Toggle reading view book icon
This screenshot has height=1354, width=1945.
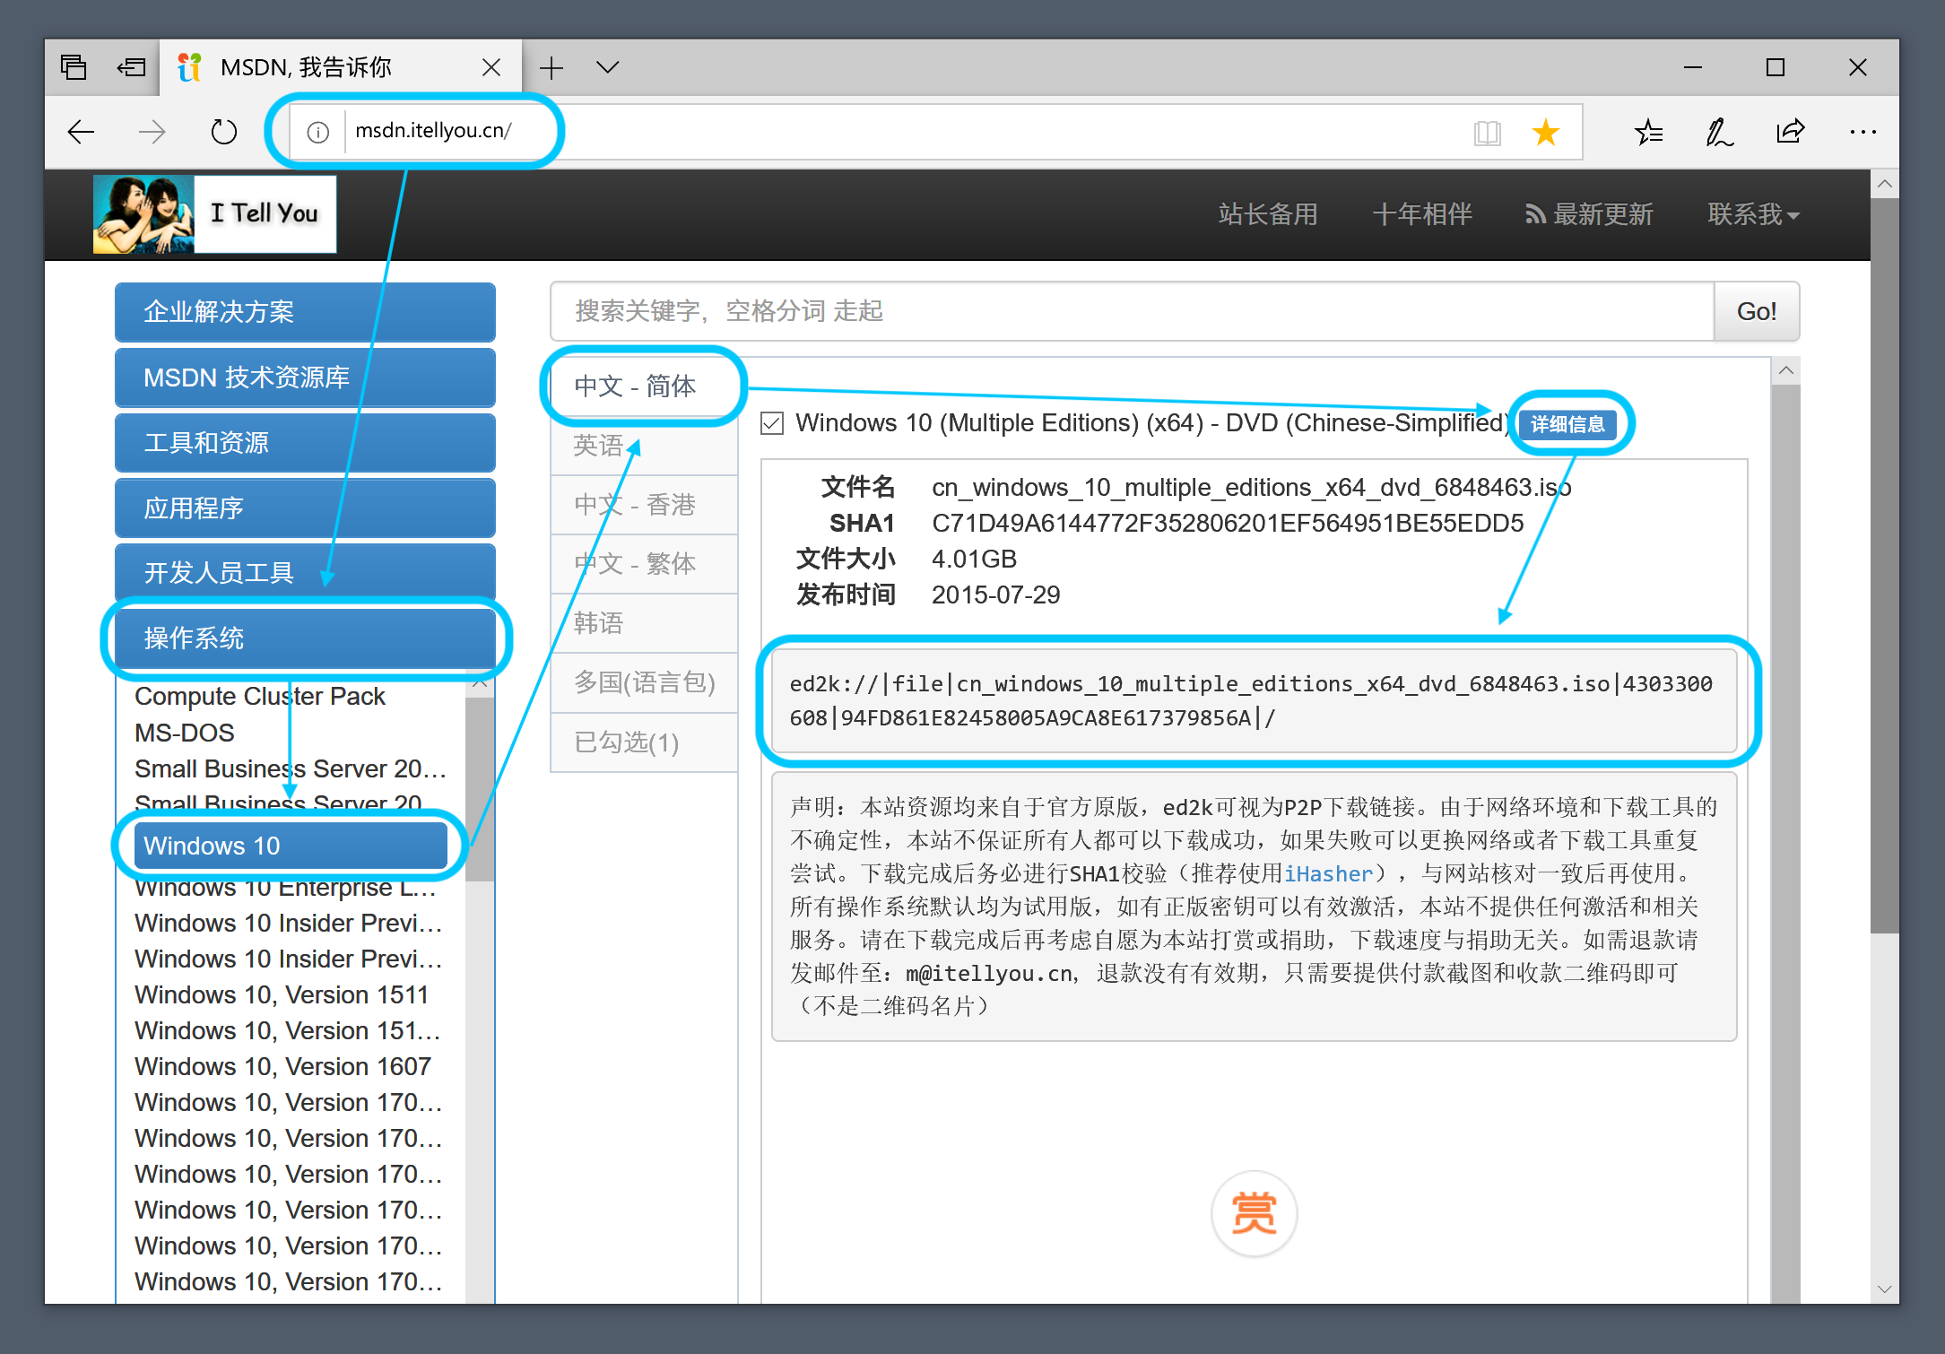1487,133
